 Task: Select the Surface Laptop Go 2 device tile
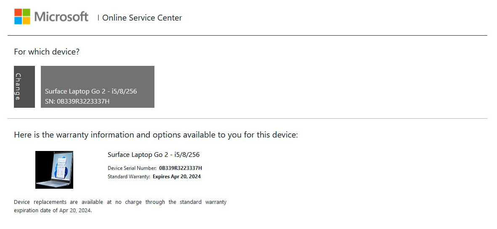(x=98, y=87)
